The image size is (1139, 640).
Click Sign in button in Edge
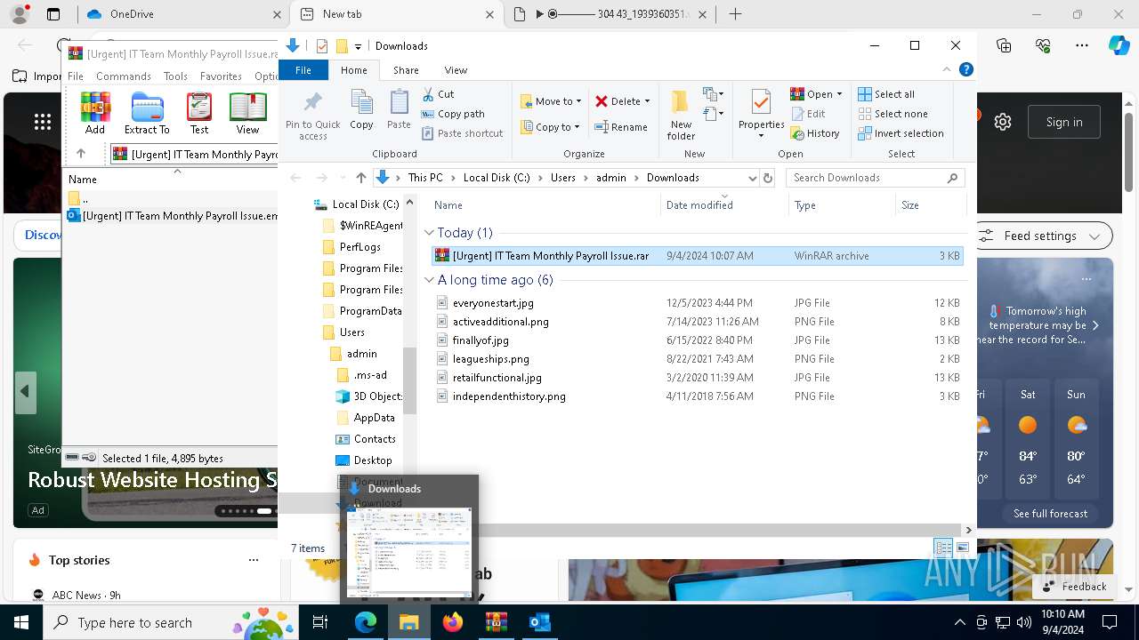tap(1064, 122)
